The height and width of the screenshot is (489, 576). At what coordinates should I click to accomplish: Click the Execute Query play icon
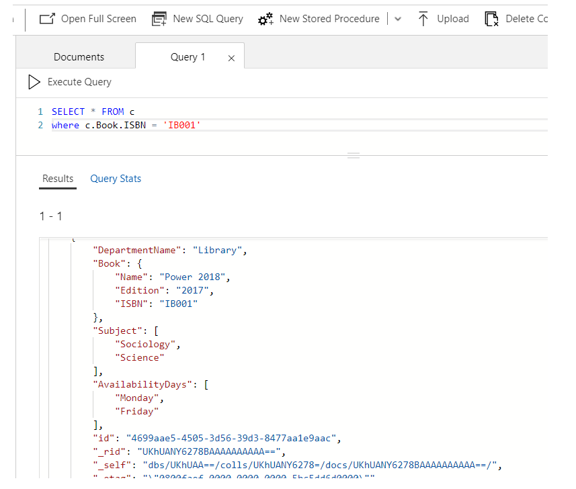tap(34, 82)
